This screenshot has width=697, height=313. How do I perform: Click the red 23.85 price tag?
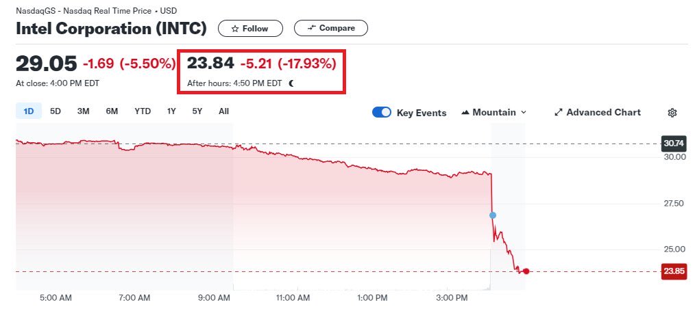point(673,271)
